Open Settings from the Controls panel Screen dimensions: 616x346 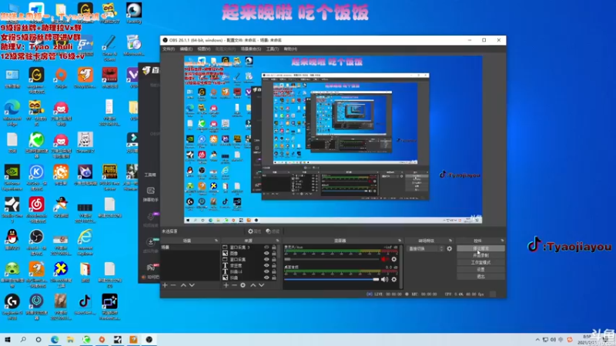point(480,270)
